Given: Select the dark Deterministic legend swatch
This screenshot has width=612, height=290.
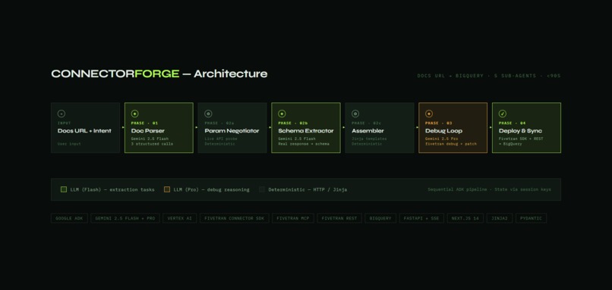Looking at the screenshot, I should [x=262, y=189].
